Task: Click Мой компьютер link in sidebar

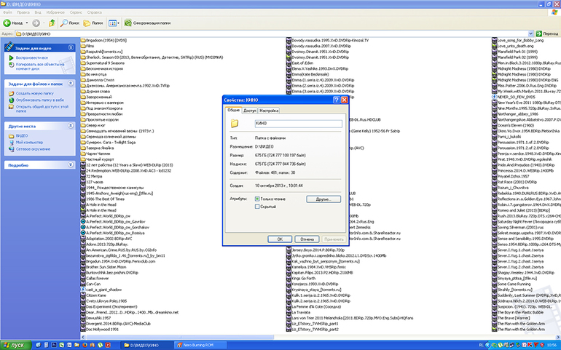Action: [x=29, y=141]
